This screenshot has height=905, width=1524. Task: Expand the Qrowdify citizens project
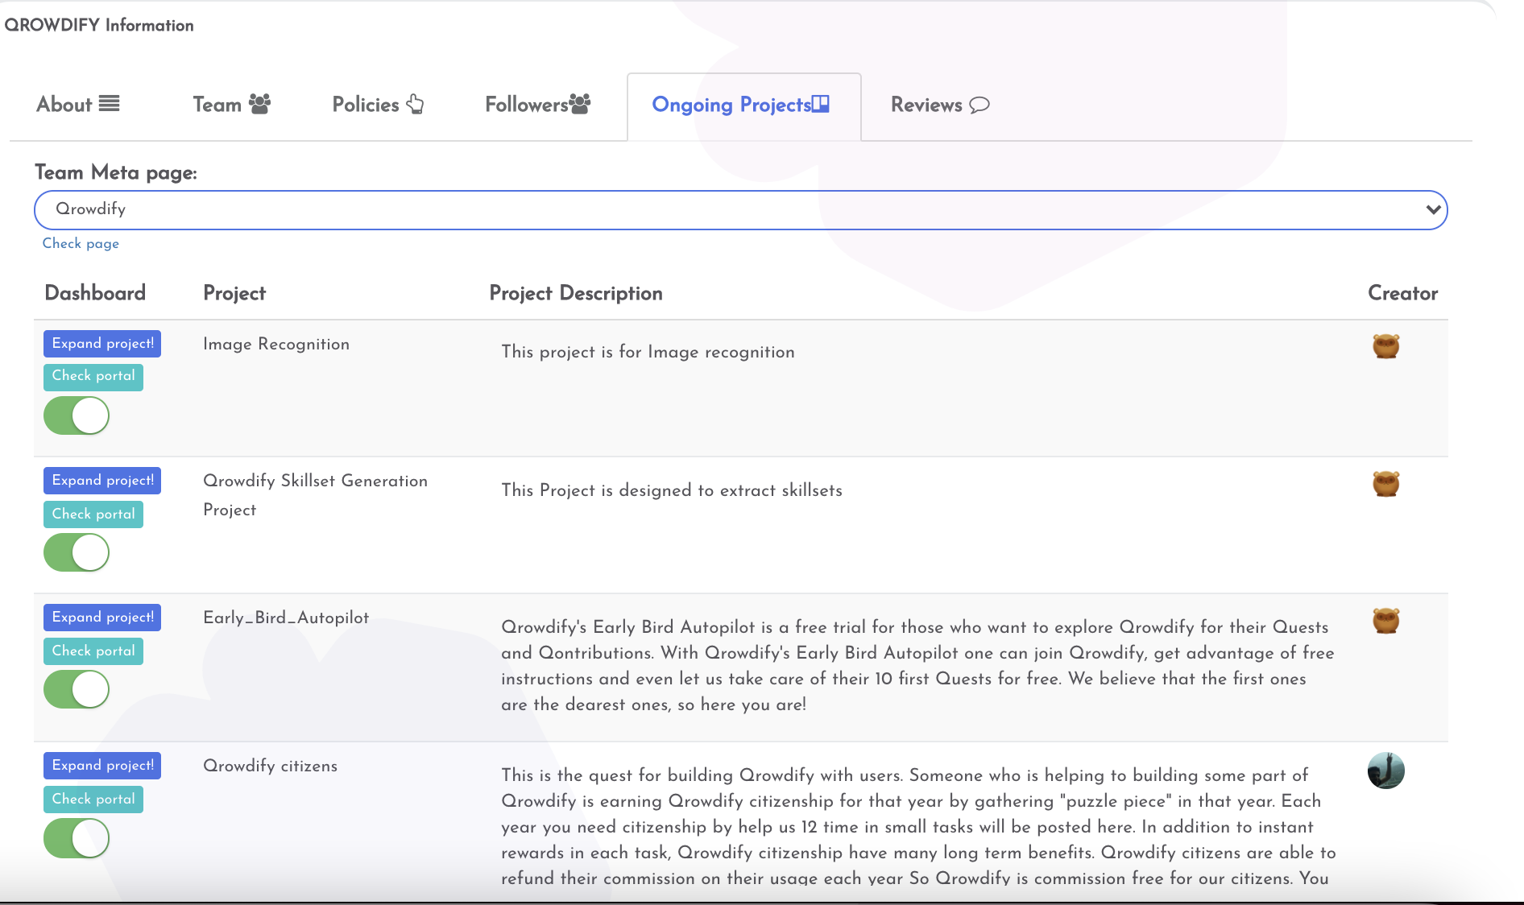coord(102,766)
